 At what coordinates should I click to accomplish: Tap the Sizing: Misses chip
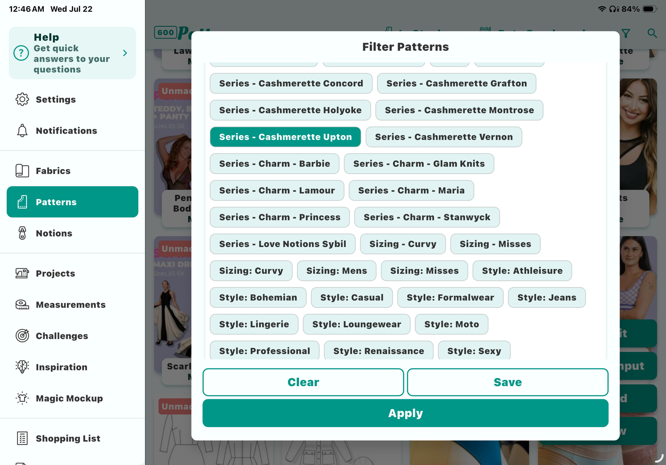[425, 271]
